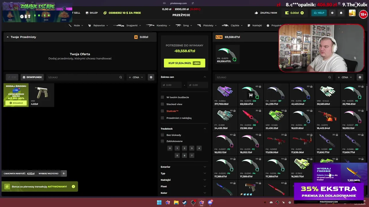Click cart icon on 69,558.67zł karambit
This screenshot has width=369, height=207.
251,95
